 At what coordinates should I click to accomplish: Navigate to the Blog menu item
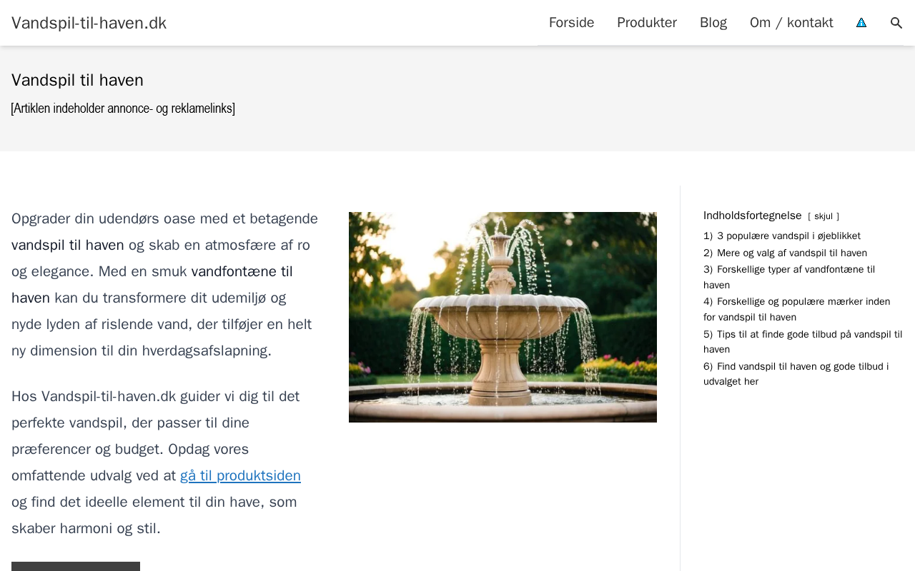coord(713,23)
